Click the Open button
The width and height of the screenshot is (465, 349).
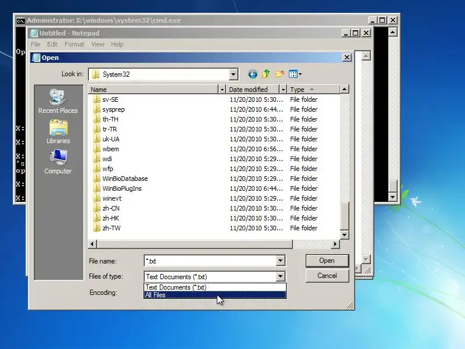327,261
